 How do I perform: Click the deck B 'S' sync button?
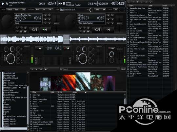(x=112, y=16)
